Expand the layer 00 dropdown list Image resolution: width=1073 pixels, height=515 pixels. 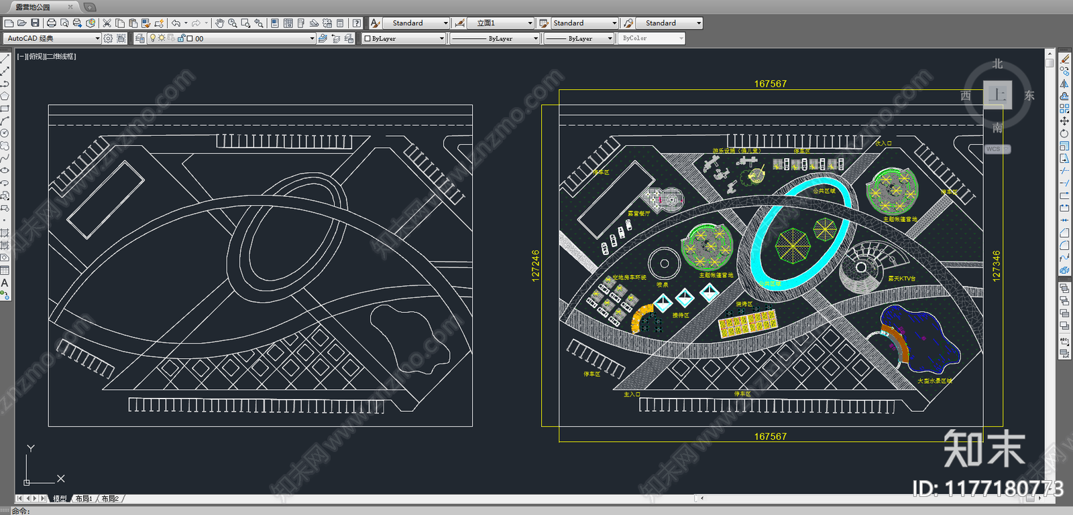[312, 38]
